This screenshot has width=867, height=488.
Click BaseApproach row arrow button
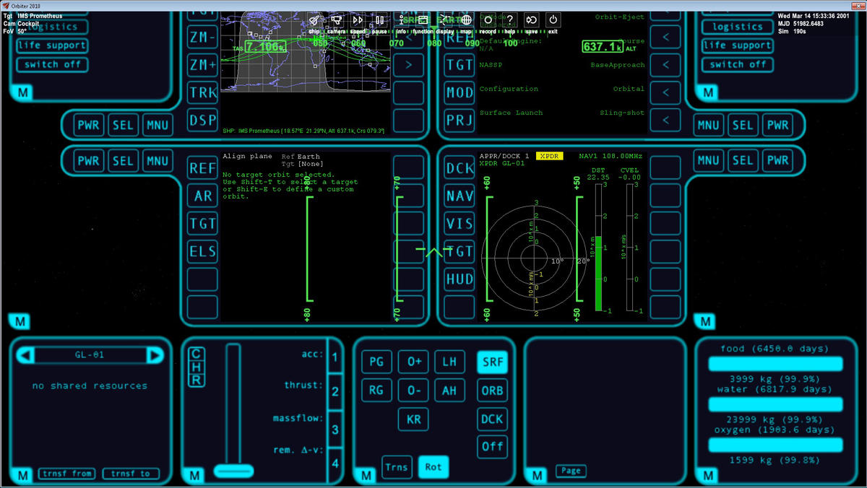click(x=665, y=65)
